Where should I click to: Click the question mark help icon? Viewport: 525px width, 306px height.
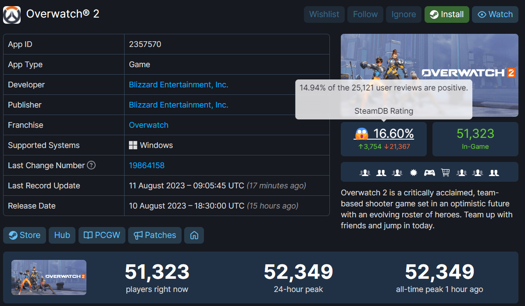[x=91, y=165]
